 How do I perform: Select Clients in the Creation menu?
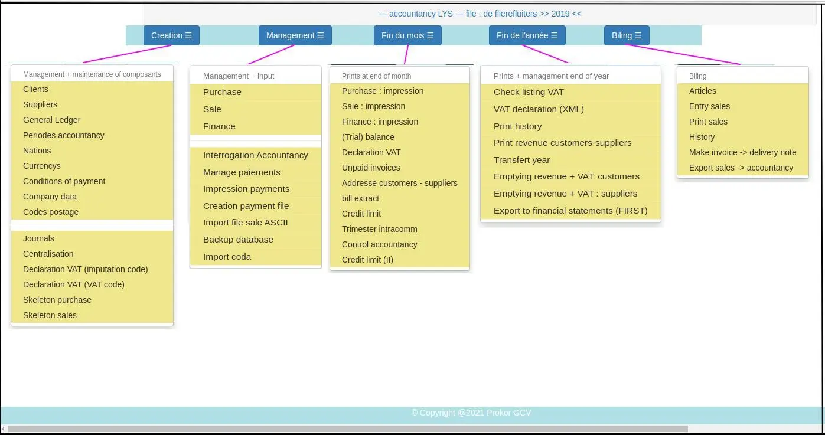point(35,89)
